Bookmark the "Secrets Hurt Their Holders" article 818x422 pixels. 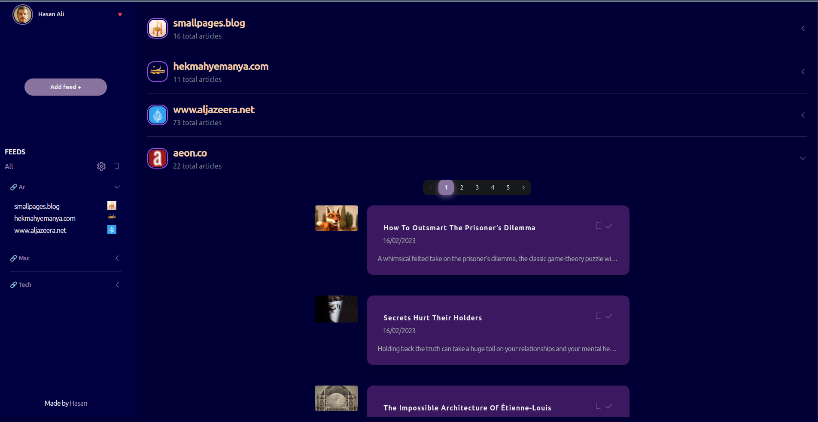(598, 316)
